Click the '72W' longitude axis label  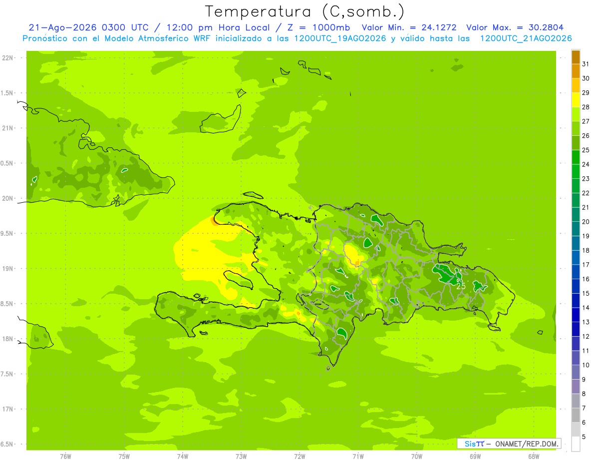coord(299,456)
